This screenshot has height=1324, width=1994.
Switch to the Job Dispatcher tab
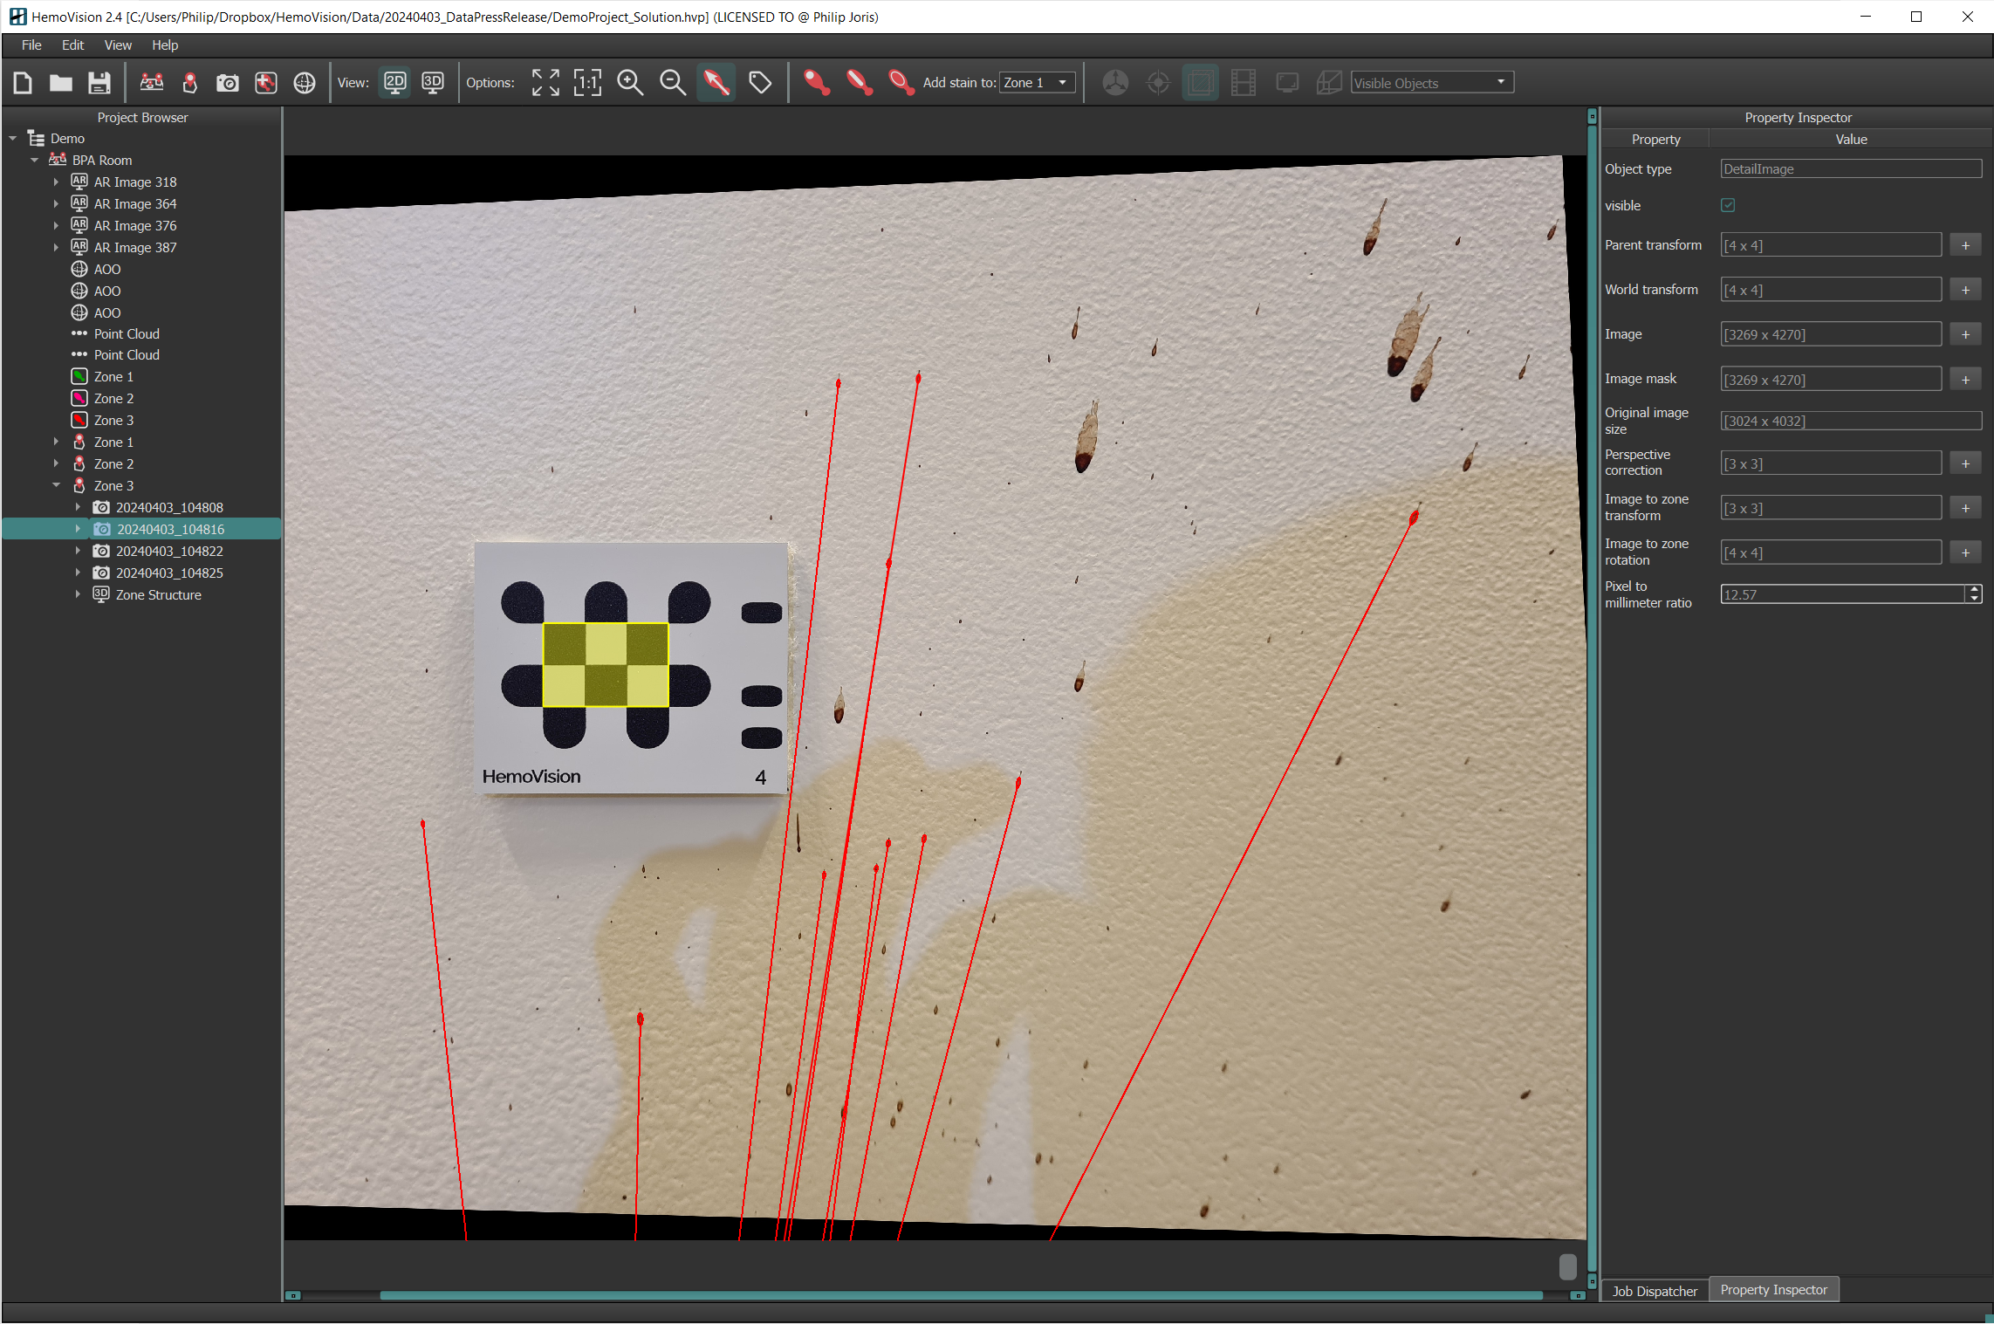click(x=1655, y=1291)
